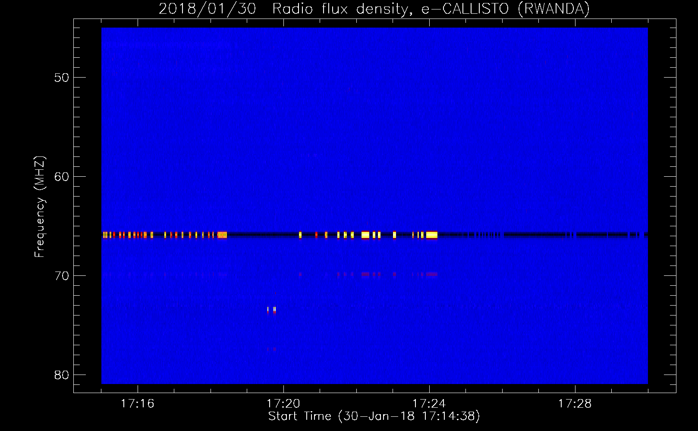Click the 70 MHz frequency tick label

click(62, 276)
